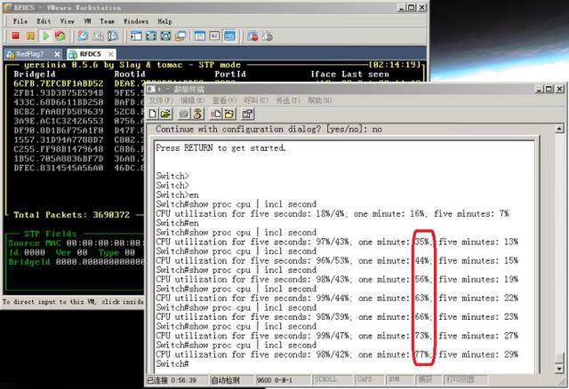
Task: Open the File menu in VMware
Action: tap(20, 21)
